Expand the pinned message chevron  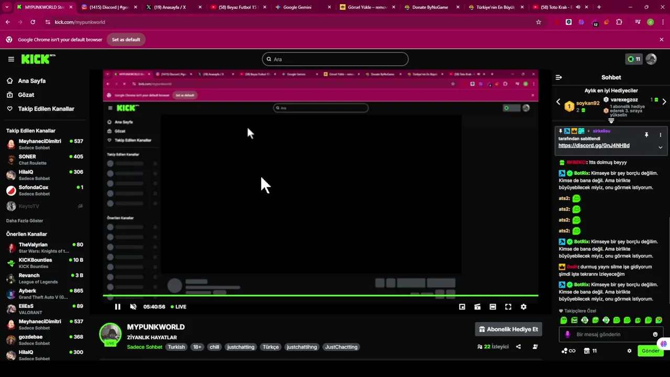click(x=660, y=147)
